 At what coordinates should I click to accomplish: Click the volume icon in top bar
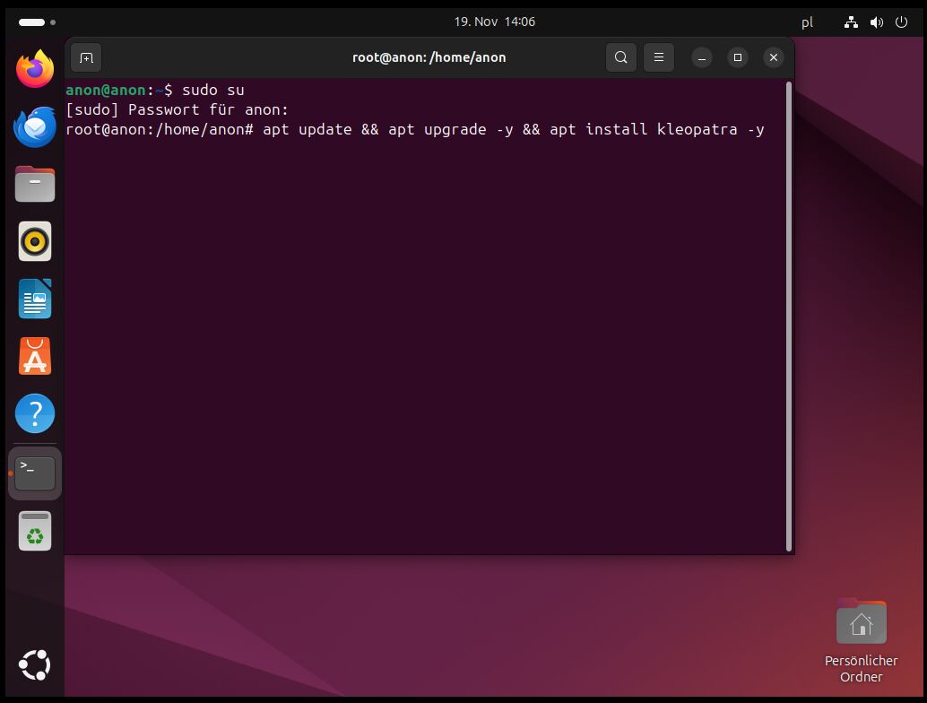[x=876, y=22]
